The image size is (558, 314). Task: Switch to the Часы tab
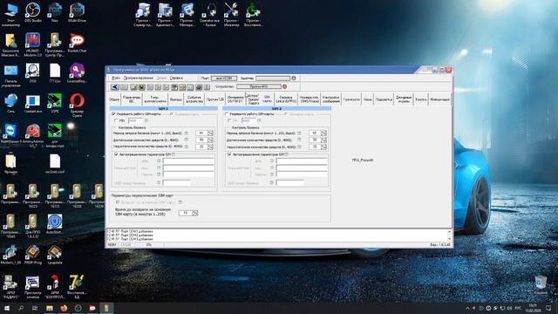(x=368, y=99)
